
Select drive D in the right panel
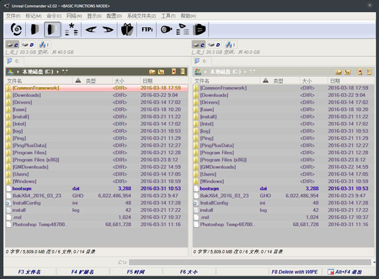point(214,45)
